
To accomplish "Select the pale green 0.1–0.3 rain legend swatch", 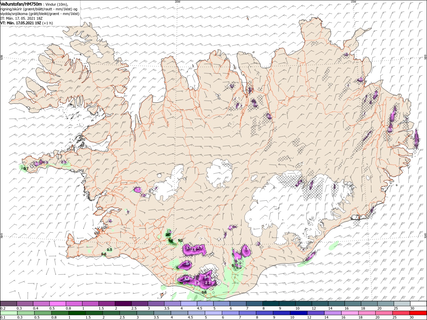I will point(8,313).
